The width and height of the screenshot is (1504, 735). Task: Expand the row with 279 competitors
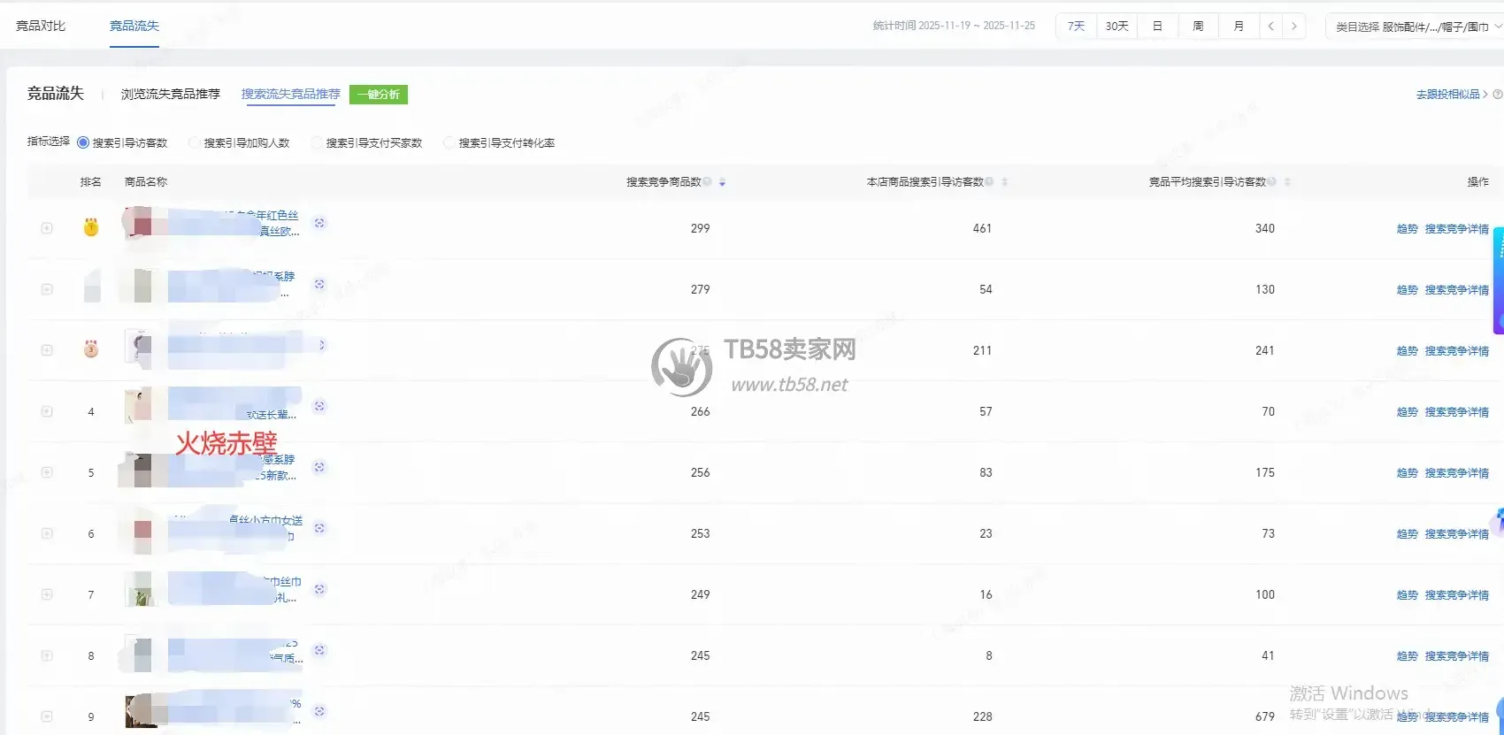point(47,289)
